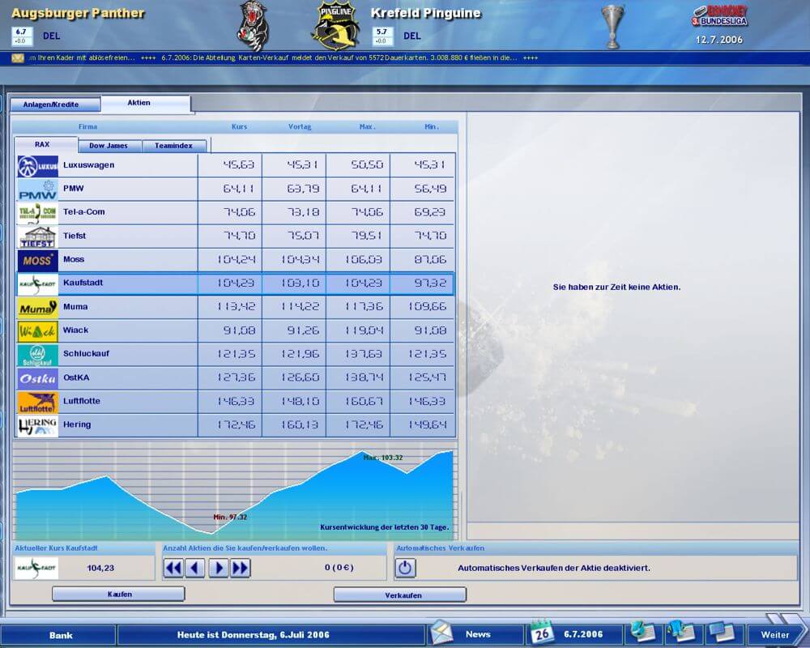This screenshot has width=810, height=648.
Task: Decrease share amount by one step
Action: coord(194,569)
